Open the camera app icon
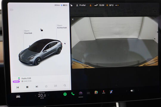 (x=81, y=93)
